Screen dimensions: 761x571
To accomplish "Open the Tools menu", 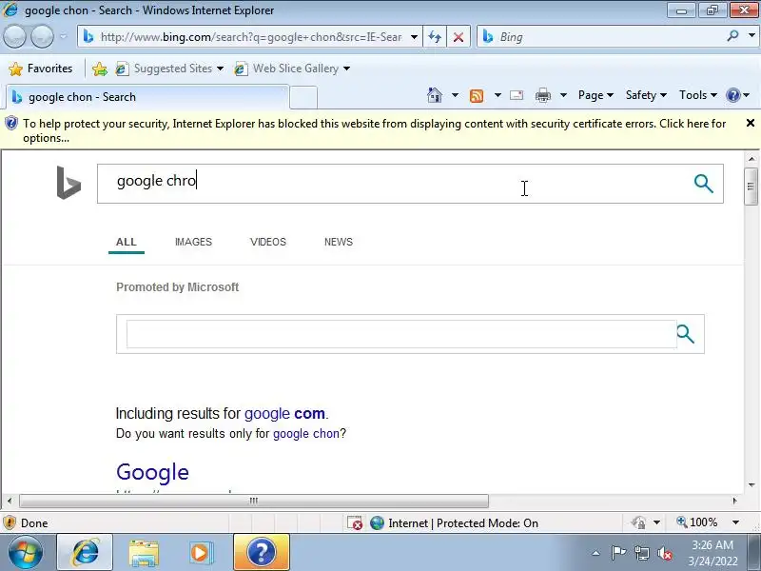I will click(x=698, y=95).
